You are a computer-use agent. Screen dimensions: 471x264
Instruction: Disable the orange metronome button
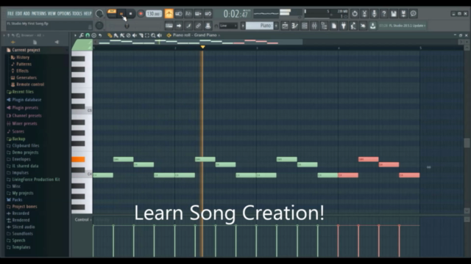point(169,14)
